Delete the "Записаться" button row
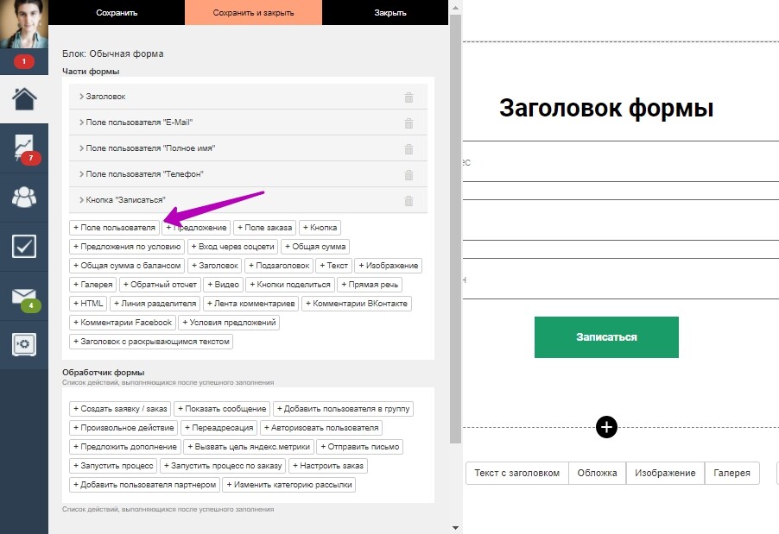The height and width of the screenshot is (534, 779). 408,200
